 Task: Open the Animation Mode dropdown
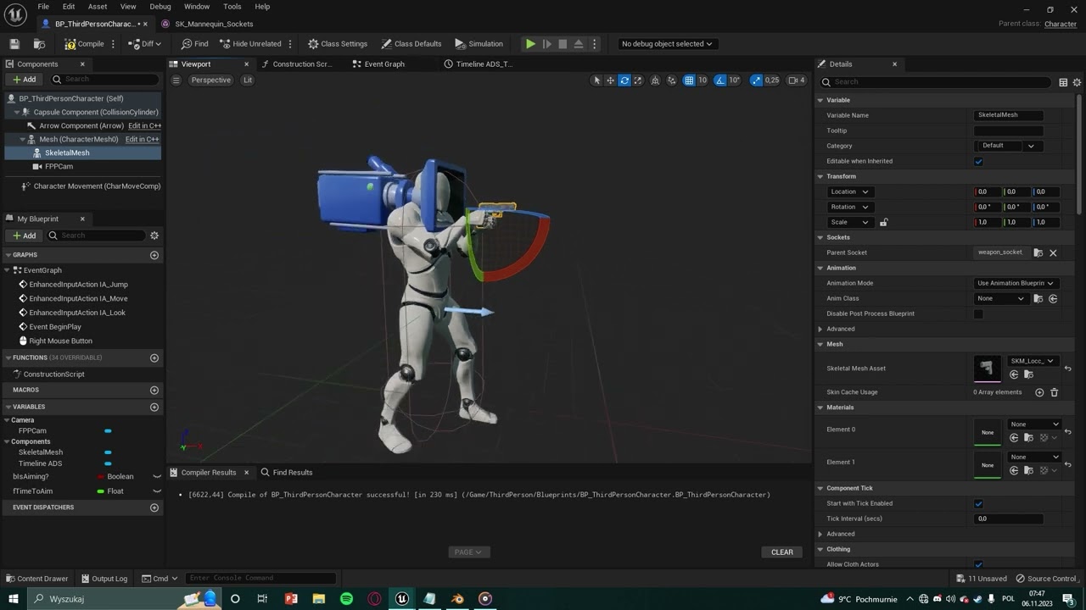(1015, 284)
